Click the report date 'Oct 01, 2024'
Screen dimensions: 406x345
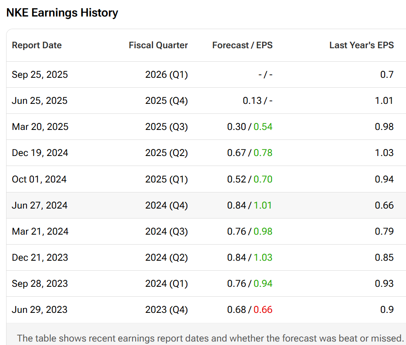(40, 179)
